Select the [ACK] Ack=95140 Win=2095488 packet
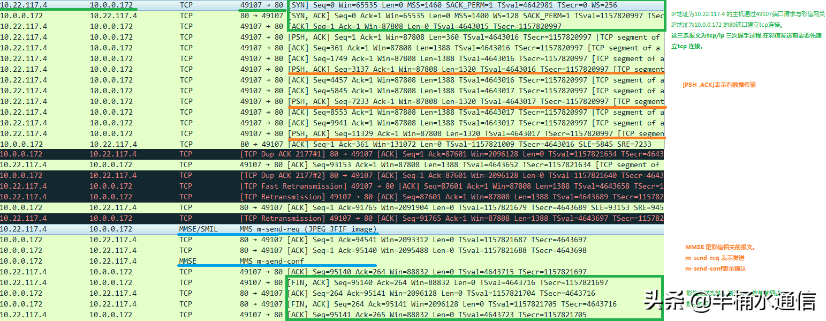826x321 pixels. (x=332, y=251)
